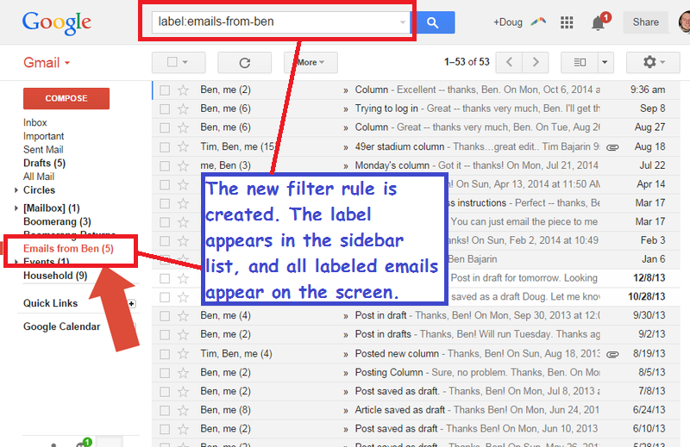This screenshot has height=447, width=690.
Task: Click the Google+ colorful profile icon
Action: coord(538,22)
